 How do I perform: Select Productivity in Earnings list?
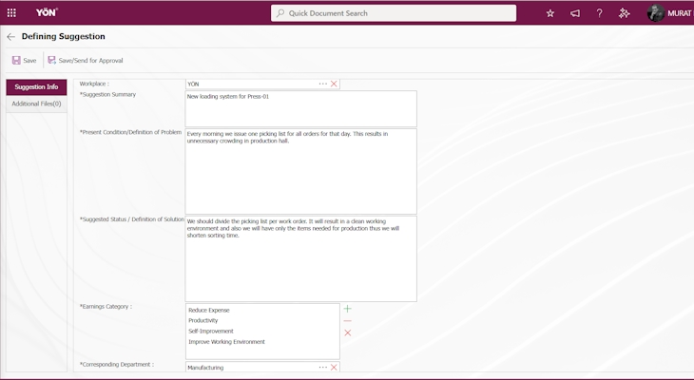pos(203,321)
